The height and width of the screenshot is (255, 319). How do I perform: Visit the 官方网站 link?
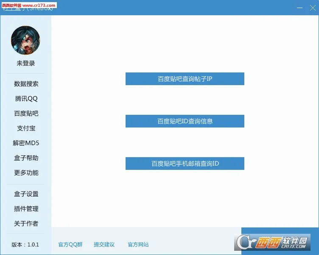pos(138,245)
